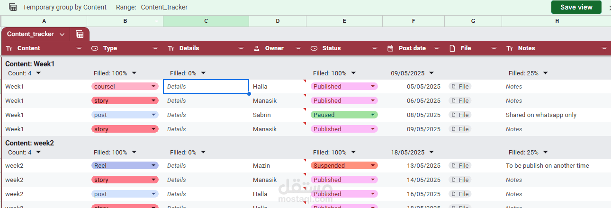
Task: Click the text type icon of Content header
Action: click(9, 48)
